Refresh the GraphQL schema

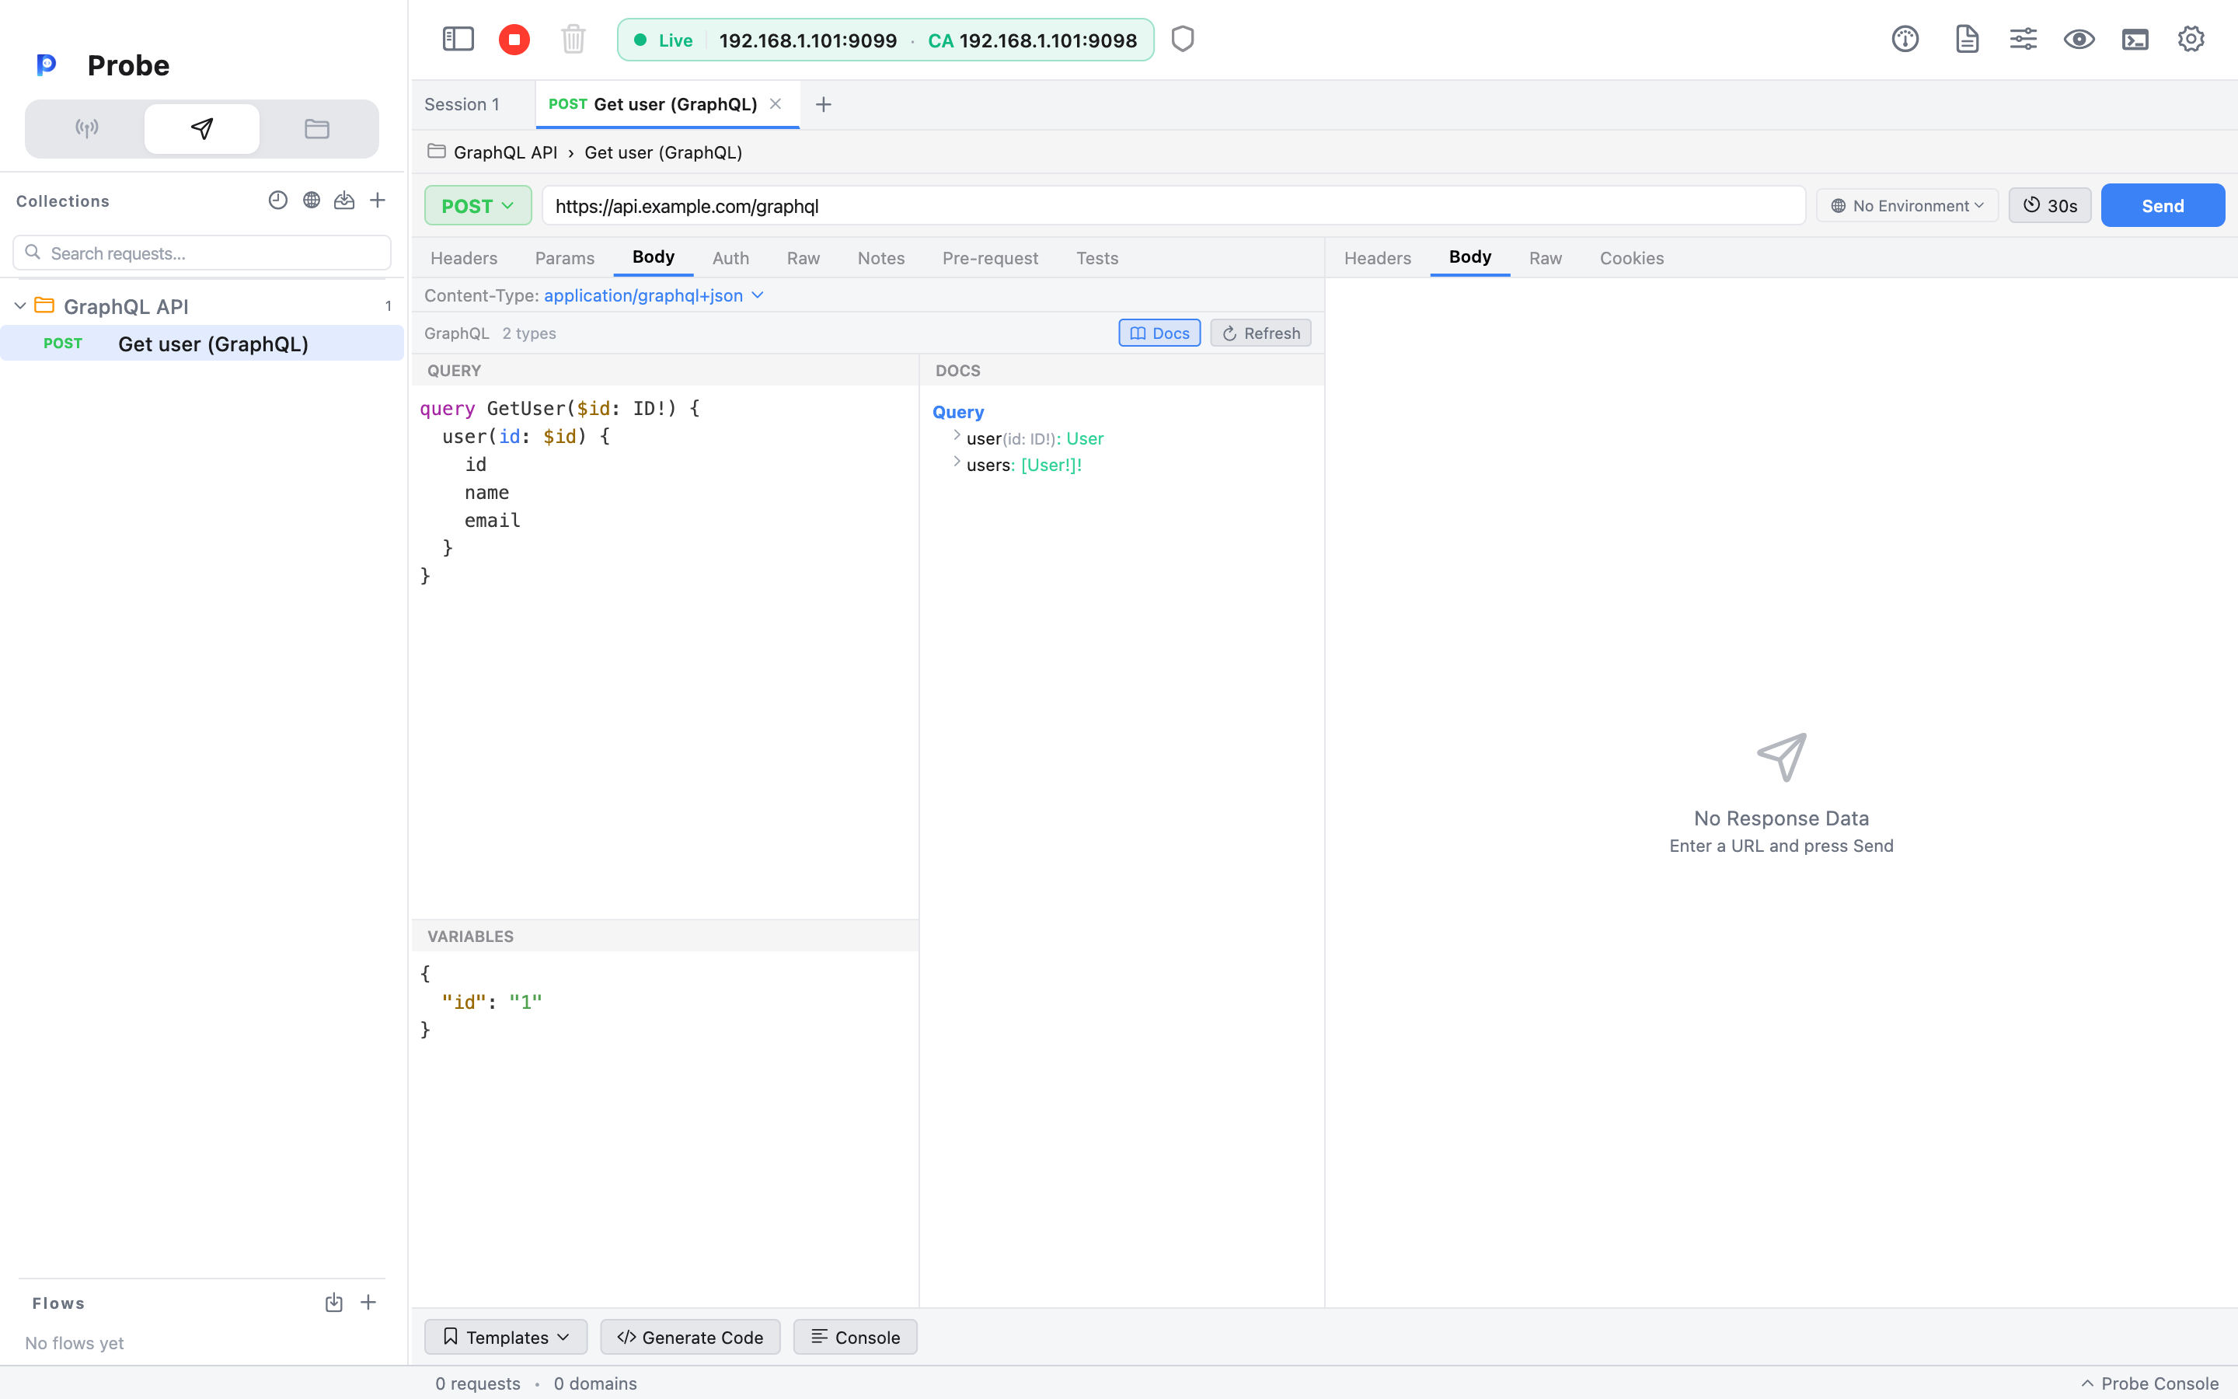click(x=1260, y=333)
